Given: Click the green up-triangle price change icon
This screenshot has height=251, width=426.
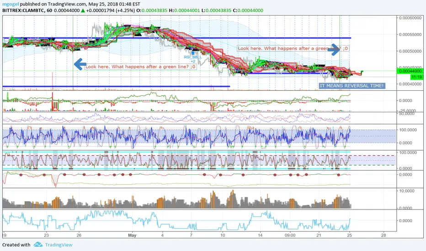Looking at the screenshot, I should 83,10.
